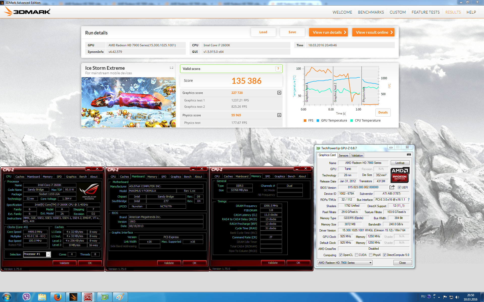This screenshot has height=302, width=484.
Task: Click the Valid score question mark icon
Action: pyautogui.click(x=278, y=69)
